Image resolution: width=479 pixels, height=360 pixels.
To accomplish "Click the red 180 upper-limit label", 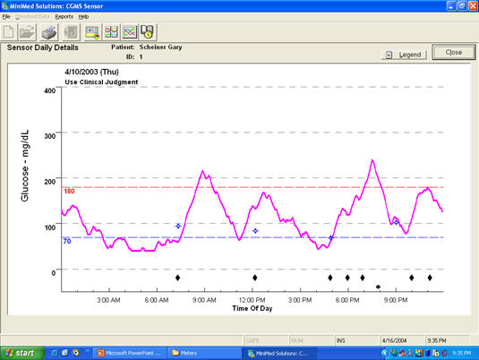I will coord(69,191).
